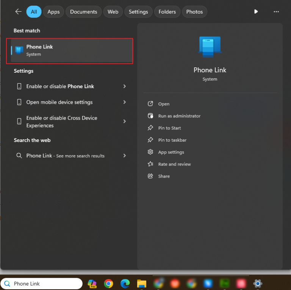
Task: Choose Share in the preview pane
Action: (x=164, y=176)
